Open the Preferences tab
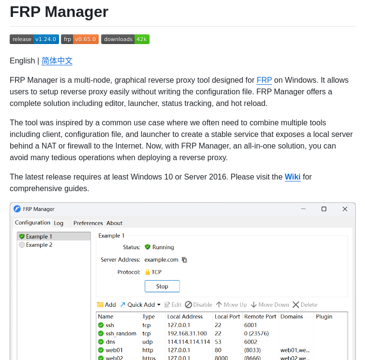Viewport: 365px width, 360px height. 88,223
